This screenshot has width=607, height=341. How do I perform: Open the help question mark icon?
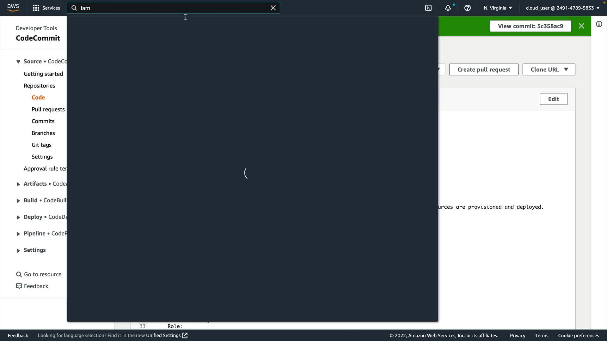[468, 8]
